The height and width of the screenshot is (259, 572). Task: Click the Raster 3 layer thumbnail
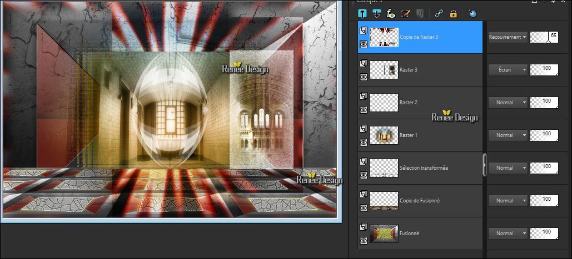point(384,70)
